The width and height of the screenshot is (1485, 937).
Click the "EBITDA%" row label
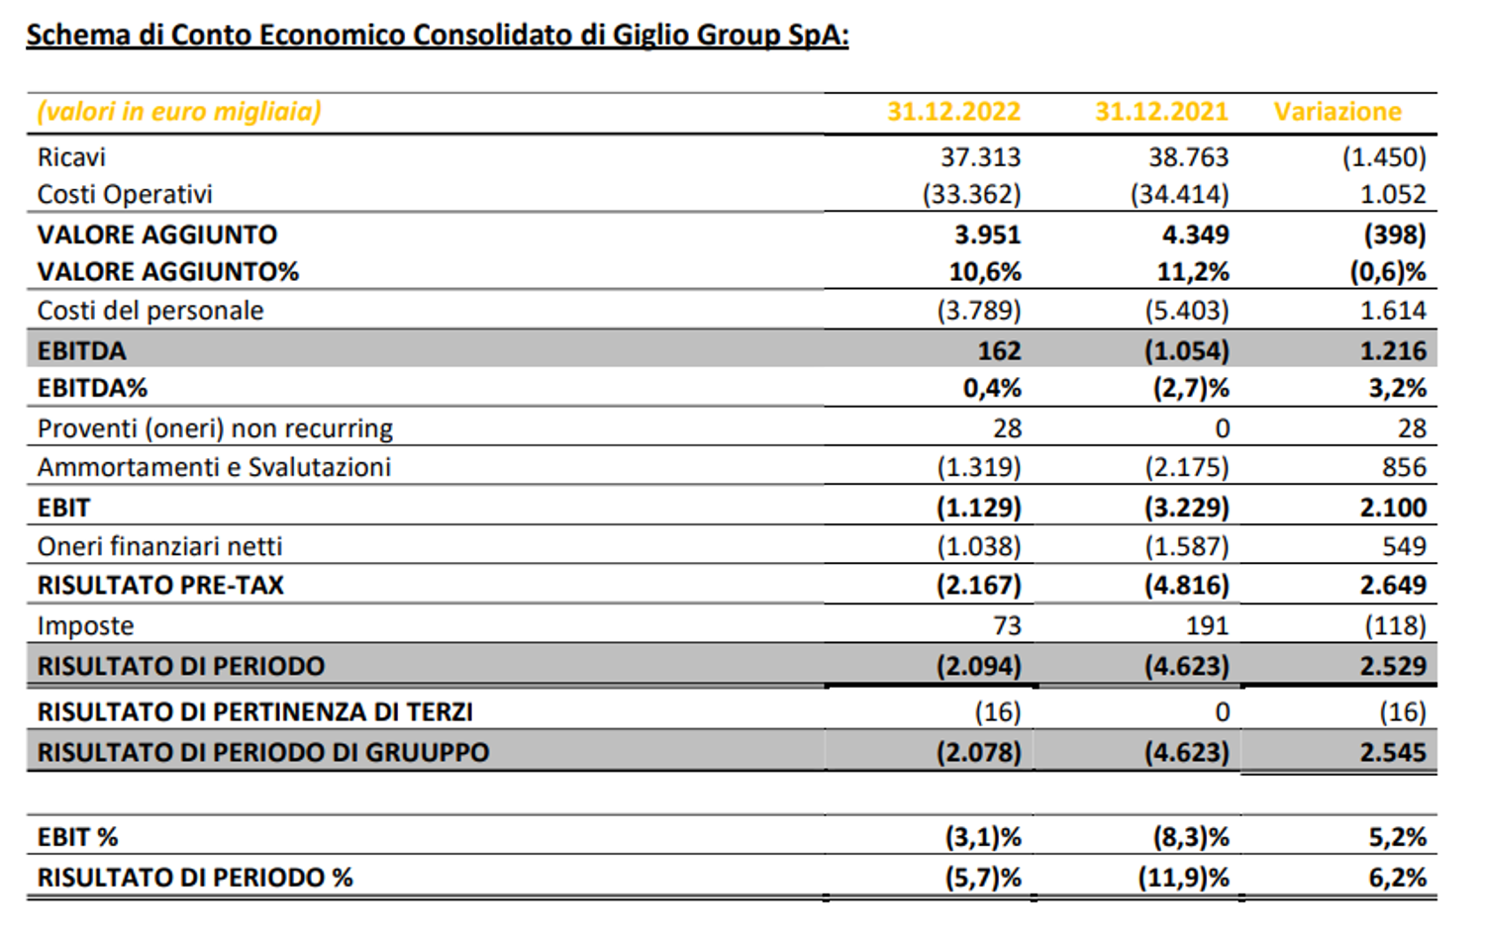(x=92, y=388)
